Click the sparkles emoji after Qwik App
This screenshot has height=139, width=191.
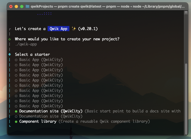74,29
